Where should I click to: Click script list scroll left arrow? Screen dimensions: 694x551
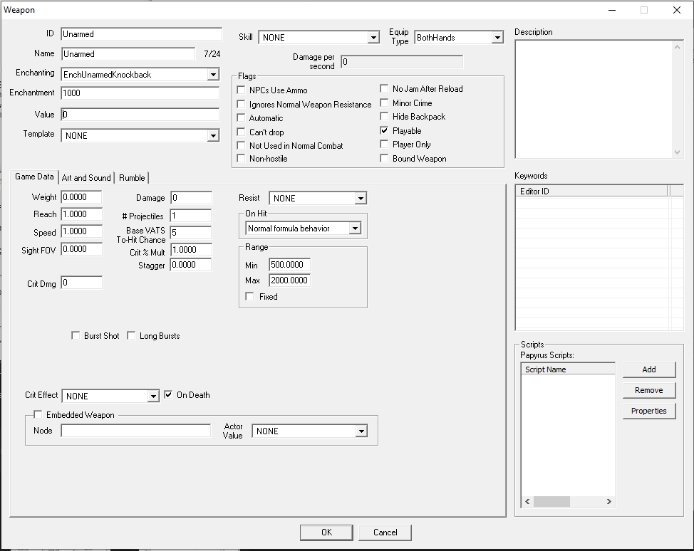point(527,501)
